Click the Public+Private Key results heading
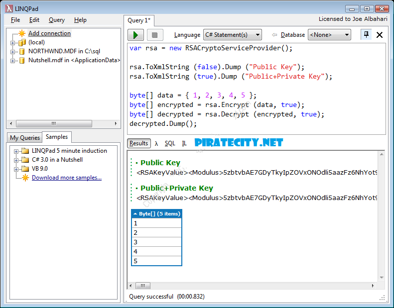This screenshot has width=394, height=308. [177, 188]
